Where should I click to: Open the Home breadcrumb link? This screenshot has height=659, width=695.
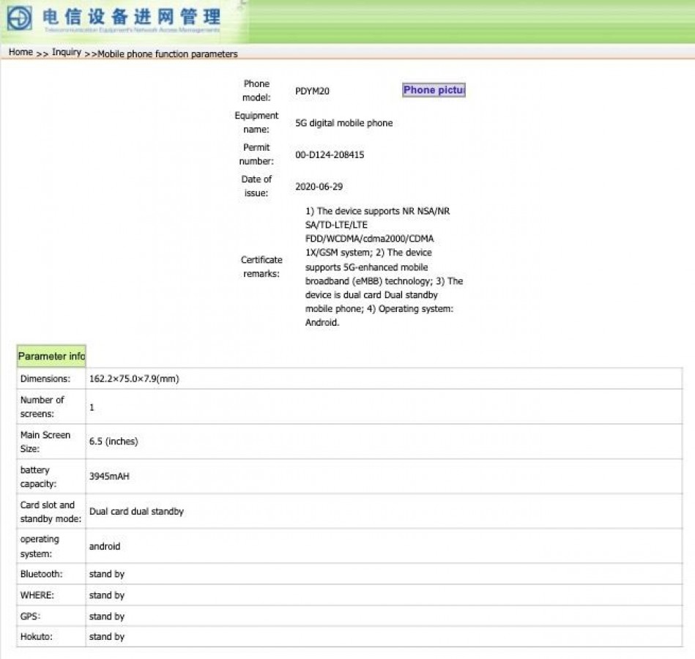tap(21, 52)
